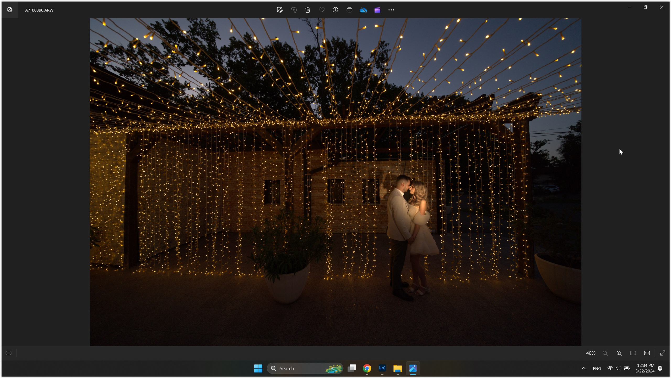Expand hidden system tray icons chevron
Image resolution: width=671 pixels, height=378 pixels.
[584, 368]
